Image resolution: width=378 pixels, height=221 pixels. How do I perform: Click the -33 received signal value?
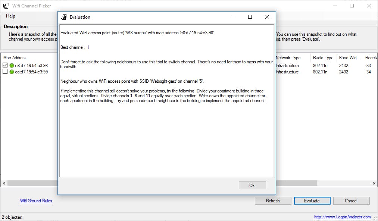(368, 66)
